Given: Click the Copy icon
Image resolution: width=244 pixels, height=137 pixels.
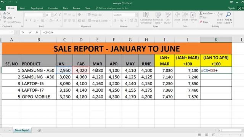Looking at the screenshot, I should pyautogui.click(x=5, y=18).
